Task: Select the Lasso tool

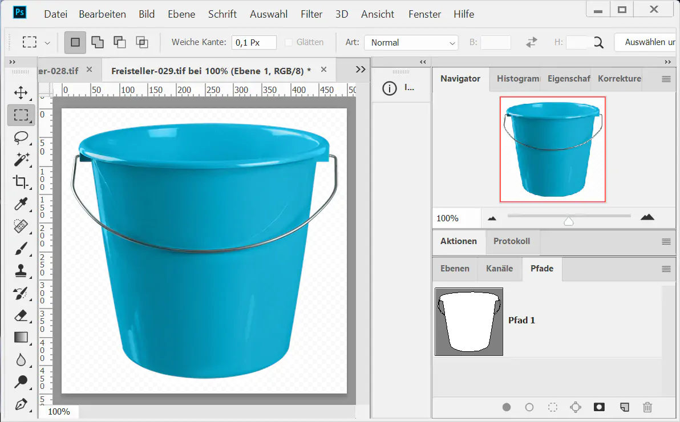Action: [21, 137]
